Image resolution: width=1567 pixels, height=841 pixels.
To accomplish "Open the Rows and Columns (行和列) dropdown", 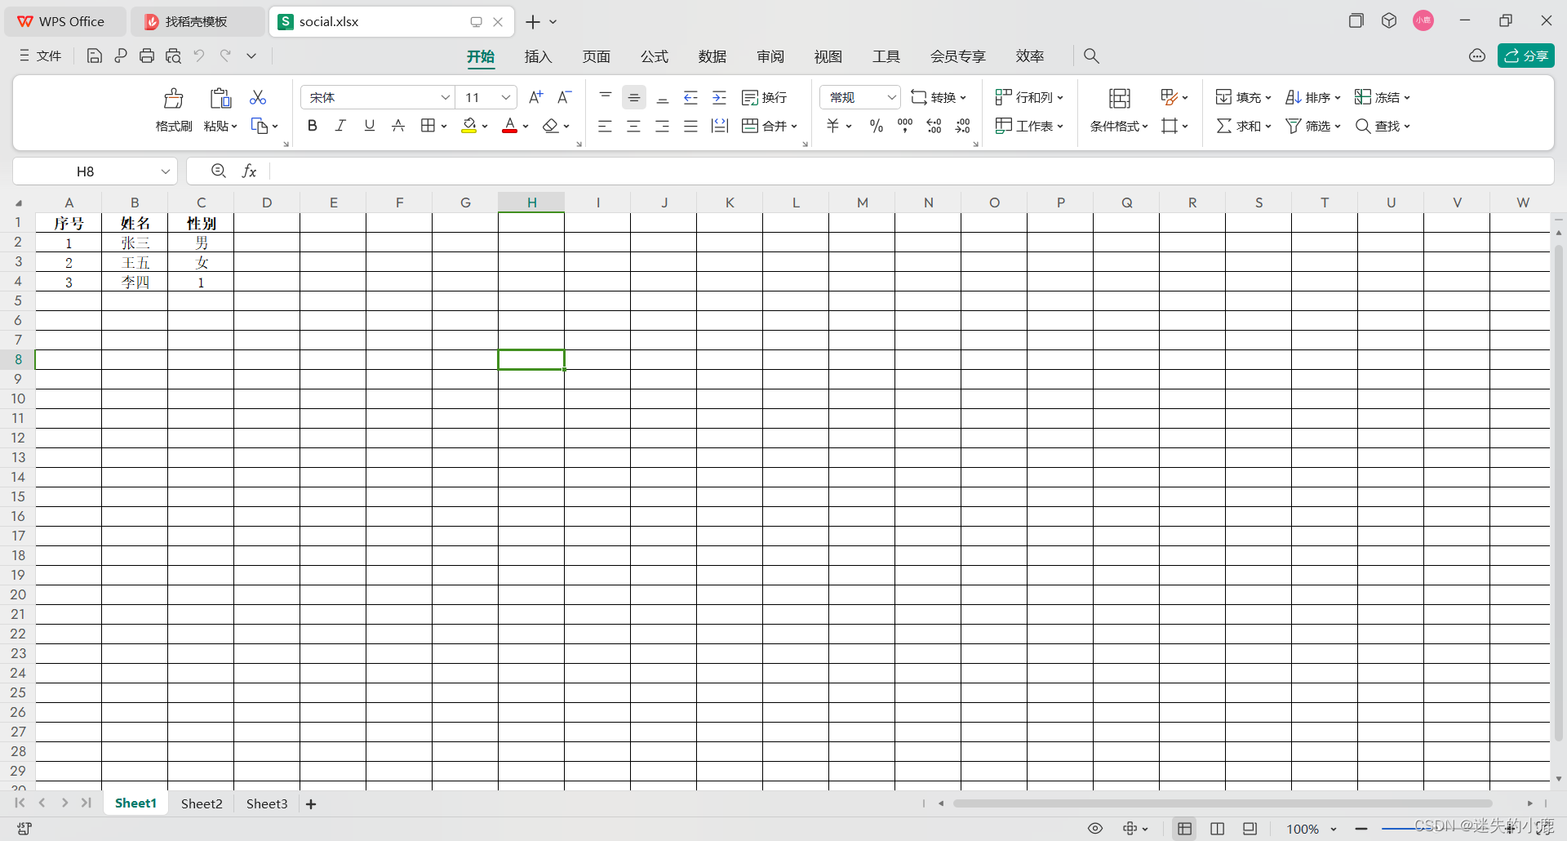I will pos(1029,97).
